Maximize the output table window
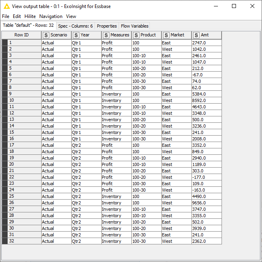262x262 pixels. 234,6
